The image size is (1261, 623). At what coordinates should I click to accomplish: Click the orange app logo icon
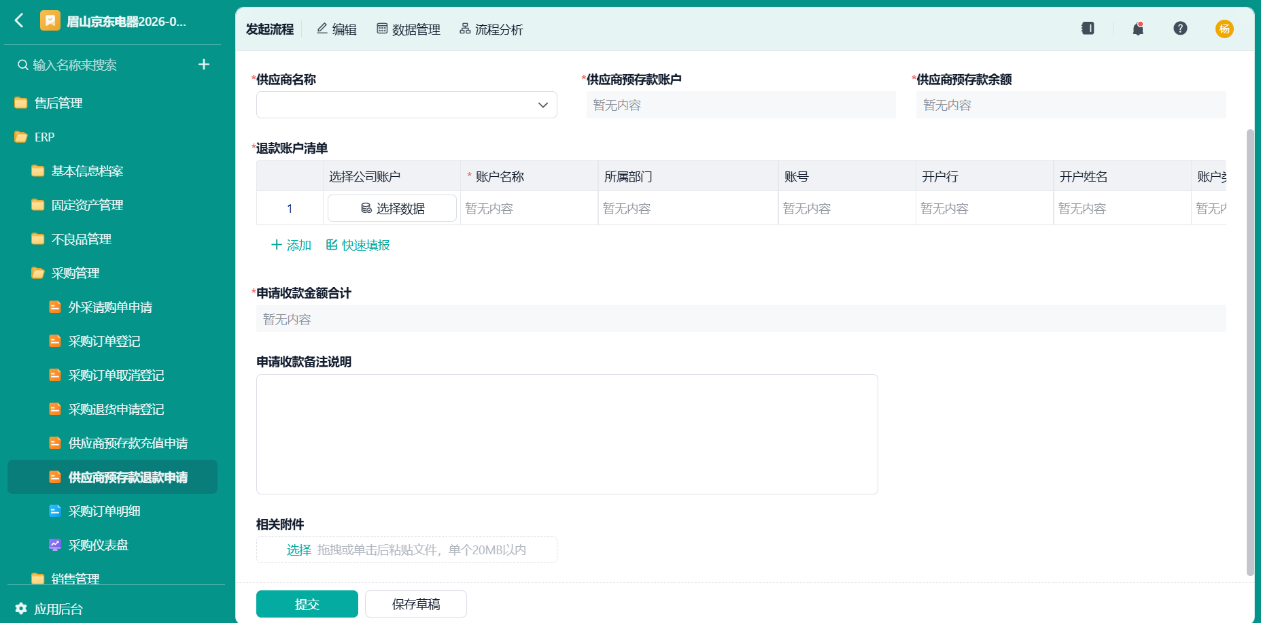[x=50, y=21]
